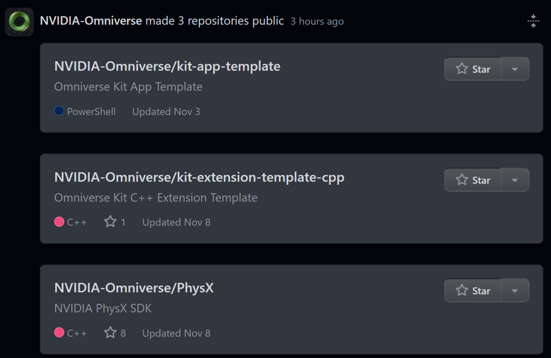Screen dimensions: 551x358
Task: Click the NVIDIA-Omniverse avatar icon
Action: pos(19,21)
